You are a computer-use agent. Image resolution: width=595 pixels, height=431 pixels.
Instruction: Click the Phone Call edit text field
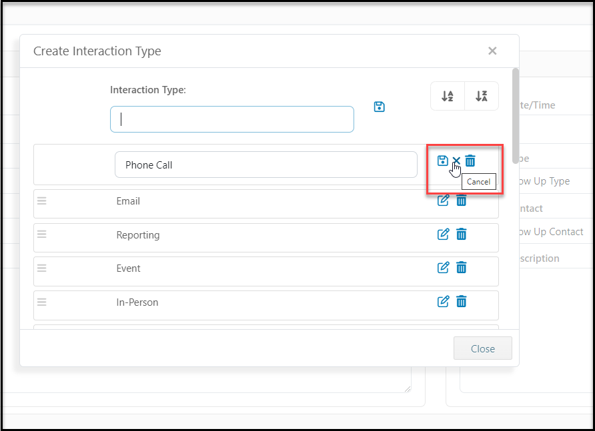tap(266, 165)
